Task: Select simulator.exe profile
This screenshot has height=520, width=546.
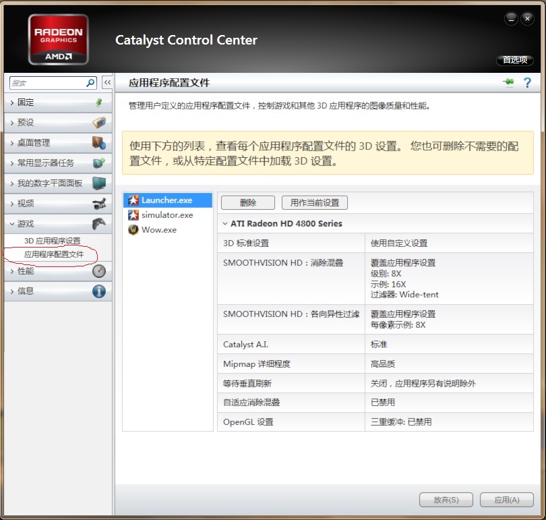Action: click(x=168, y=215)
